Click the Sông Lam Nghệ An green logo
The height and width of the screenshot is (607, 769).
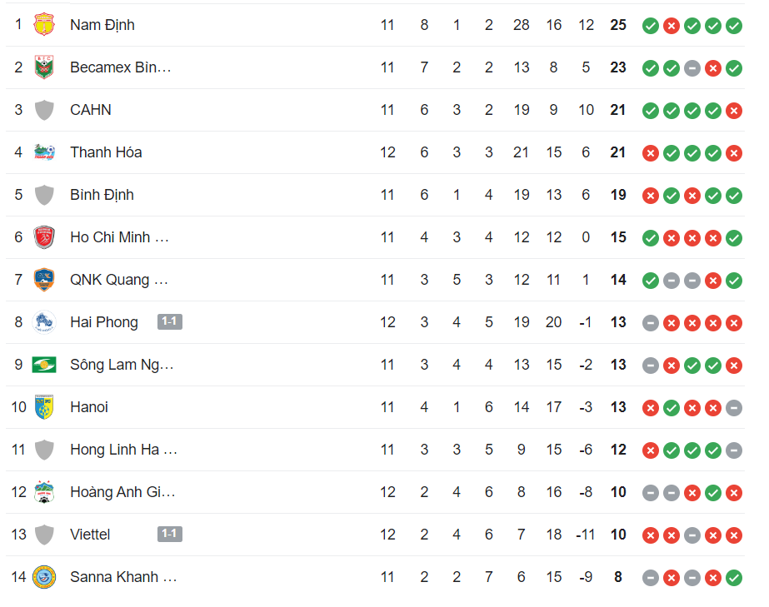pyautogui.click(x=44, y=365)
